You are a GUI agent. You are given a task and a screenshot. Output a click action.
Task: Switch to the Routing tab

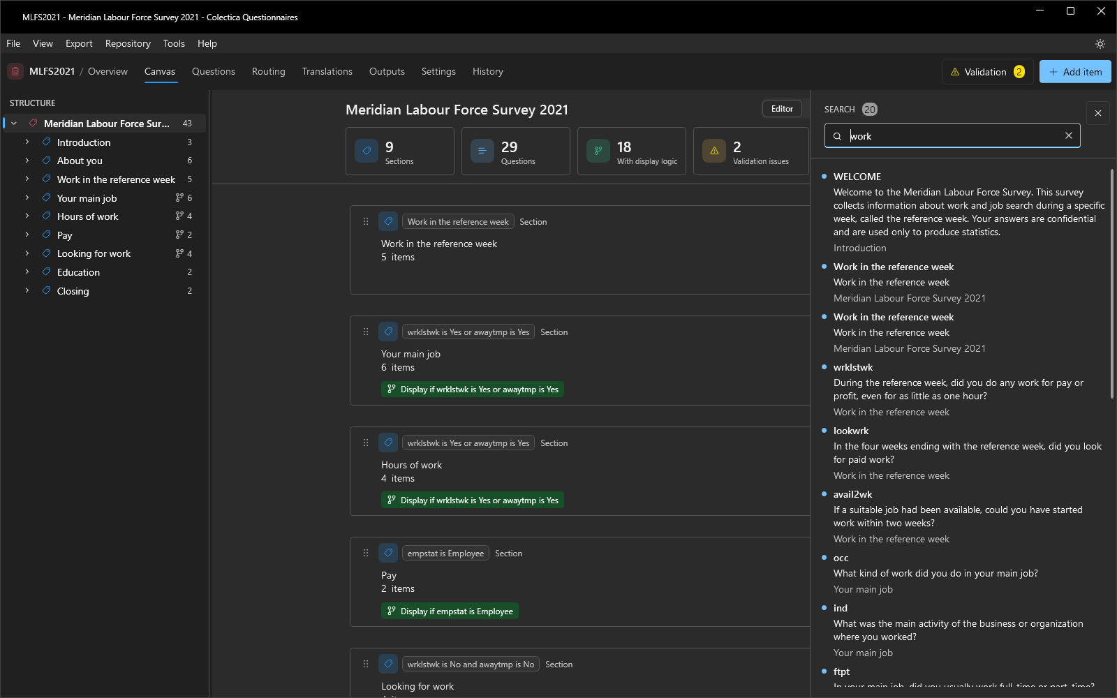pyautogui.click(x=269, y=71)
